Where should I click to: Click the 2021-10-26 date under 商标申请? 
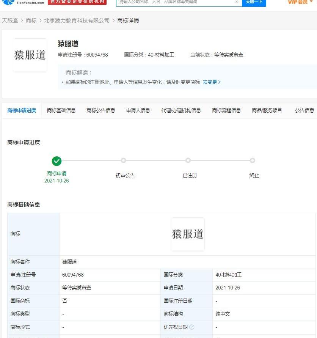tap(56, 181)
